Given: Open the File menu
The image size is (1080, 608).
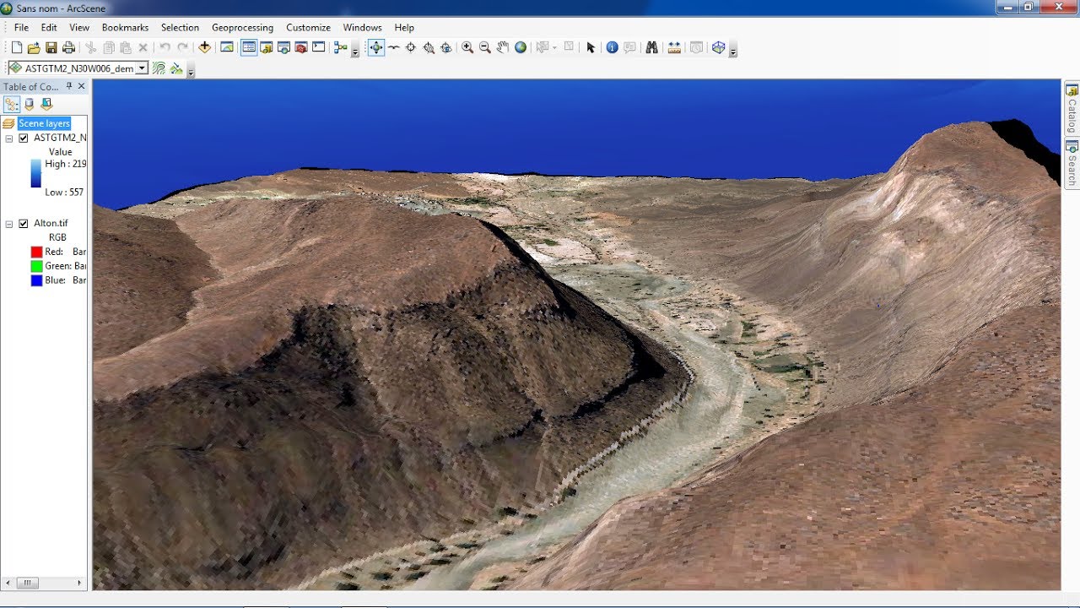Looking at the screenshot, I should pyautogui.click(x=21, y=28).
